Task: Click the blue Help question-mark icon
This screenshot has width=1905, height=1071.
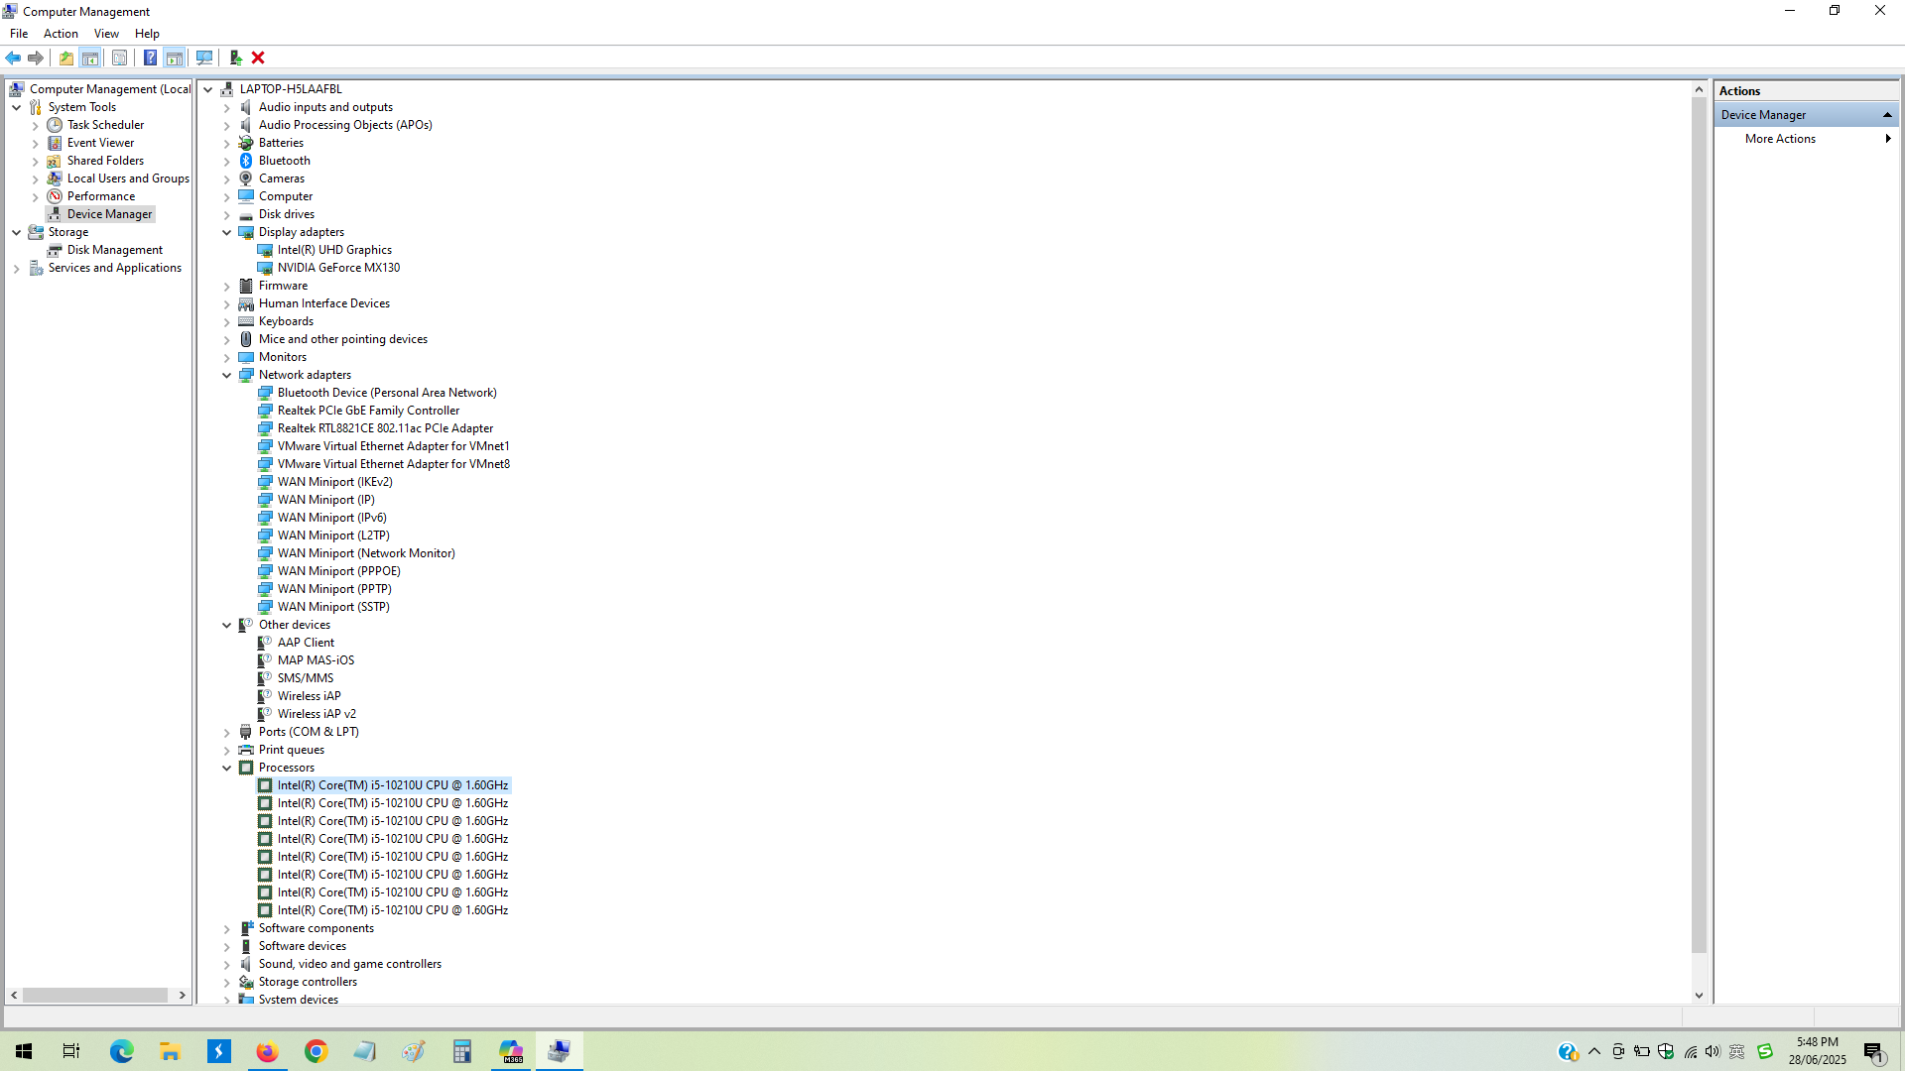Action: point(150,58)
